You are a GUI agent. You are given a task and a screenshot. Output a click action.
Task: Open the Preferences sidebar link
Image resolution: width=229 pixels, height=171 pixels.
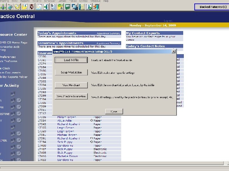tap(8, 57)
